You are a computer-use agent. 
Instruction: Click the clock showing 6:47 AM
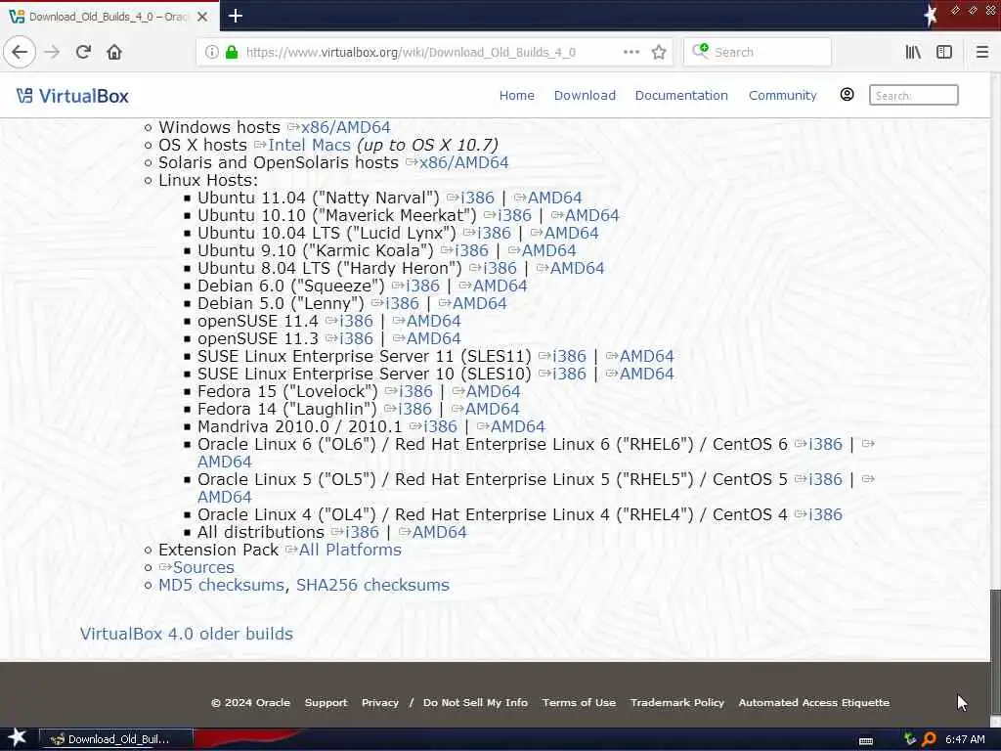coord(965,739)
